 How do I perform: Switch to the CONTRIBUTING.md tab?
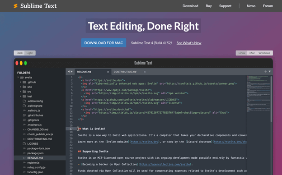coord(130,72)
